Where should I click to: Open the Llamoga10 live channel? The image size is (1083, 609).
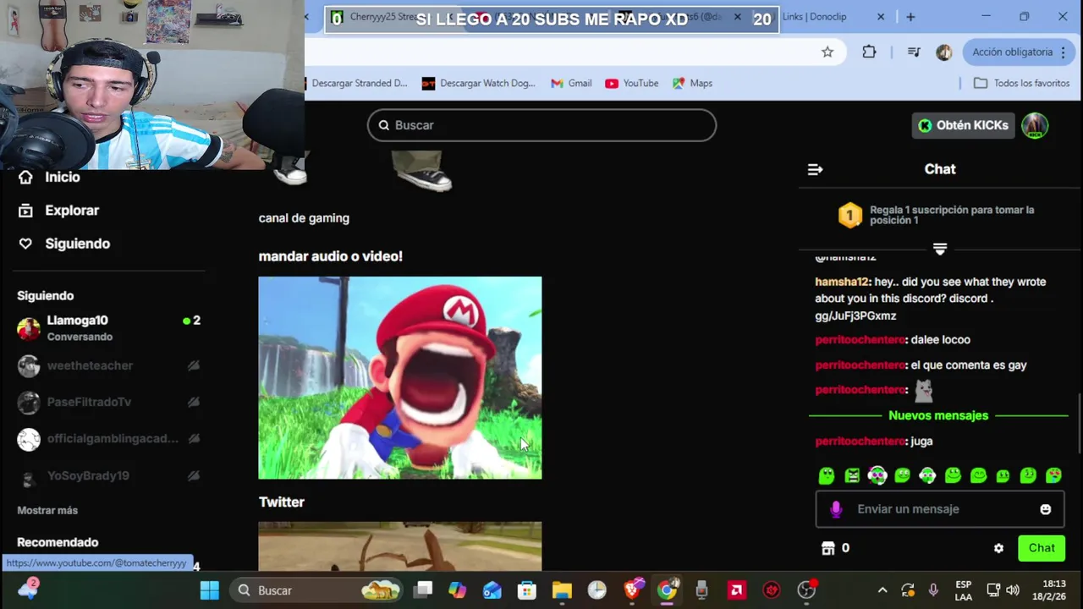[x=108, y=328]
